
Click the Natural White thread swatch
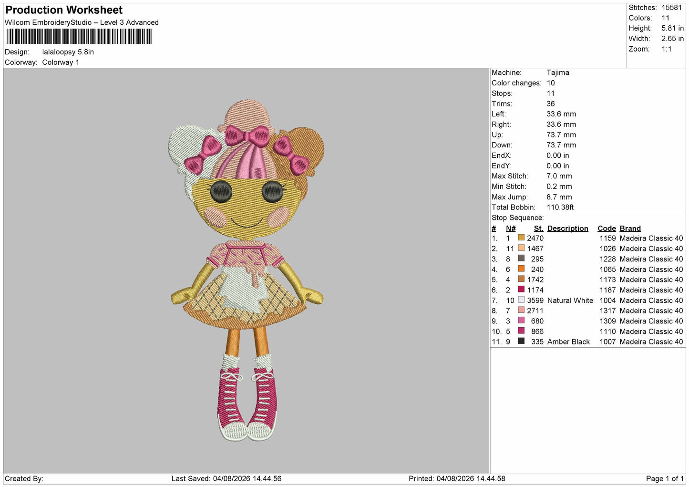(x=521, y=300)
